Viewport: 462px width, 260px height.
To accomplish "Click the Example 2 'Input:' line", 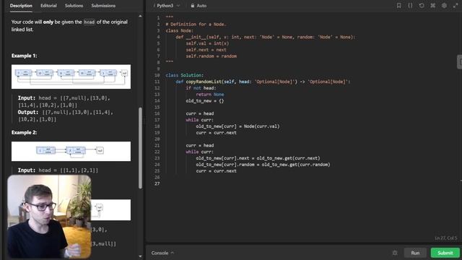I will [58, 170].
